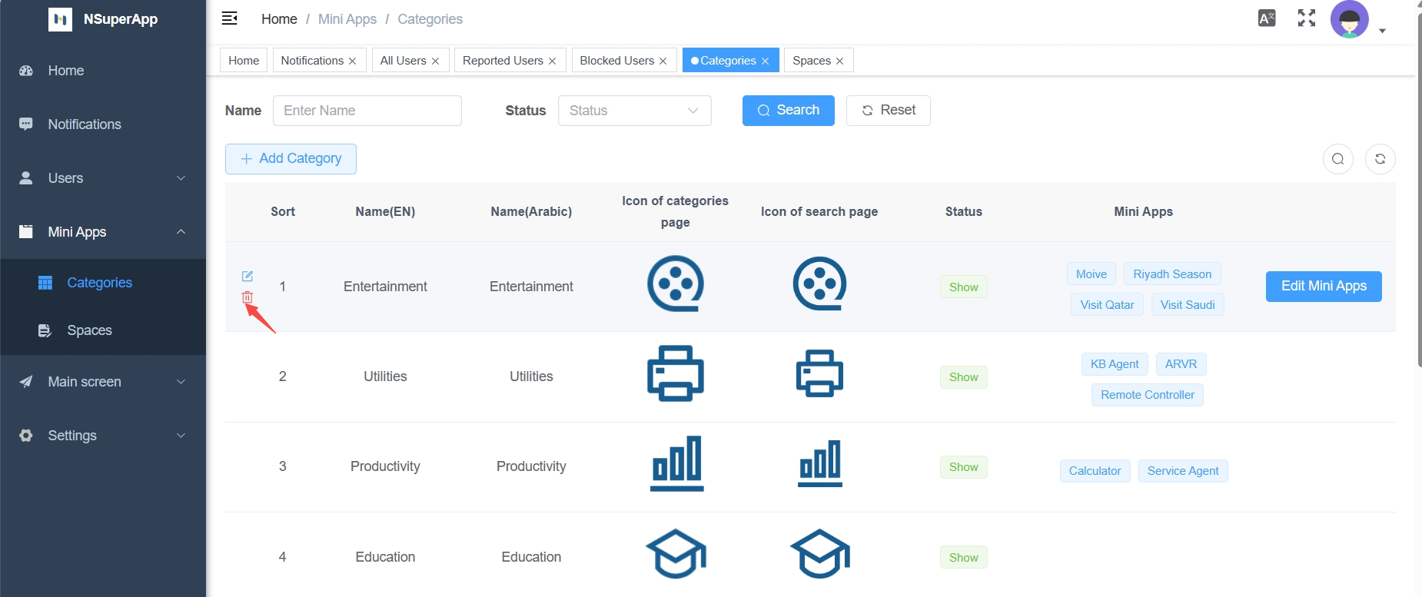Close the Reported Users tab
This screenshot has width=1422, height=597.
point(552,61)
